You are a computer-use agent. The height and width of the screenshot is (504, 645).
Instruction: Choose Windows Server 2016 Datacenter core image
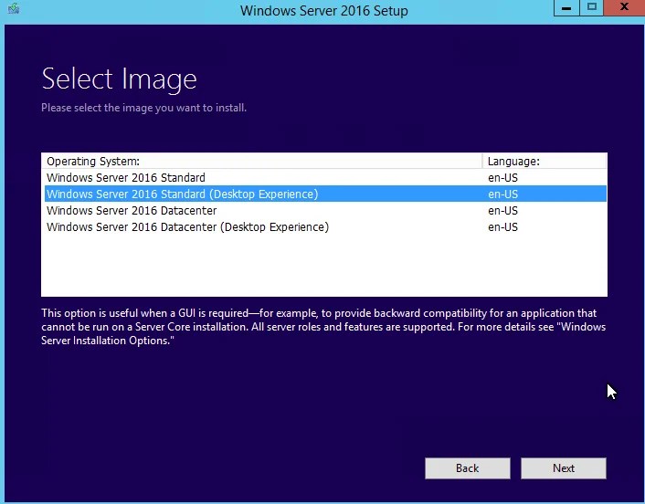325,211
